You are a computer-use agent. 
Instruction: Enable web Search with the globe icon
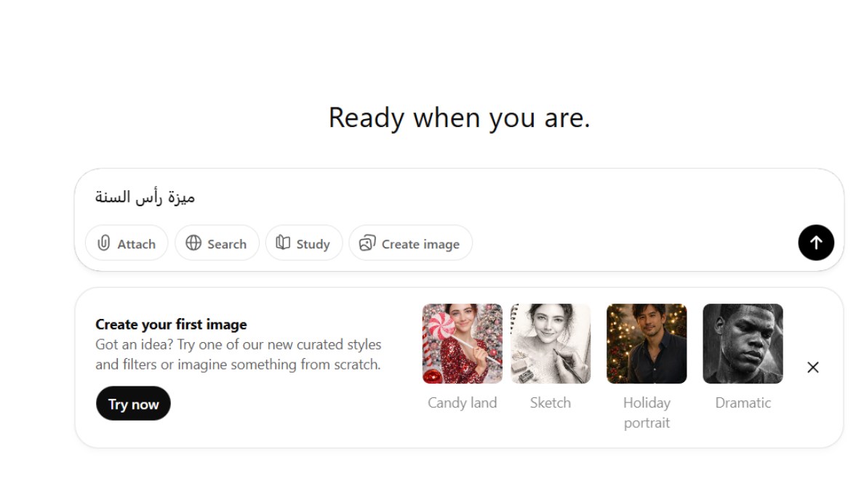(x=217, y=243)
